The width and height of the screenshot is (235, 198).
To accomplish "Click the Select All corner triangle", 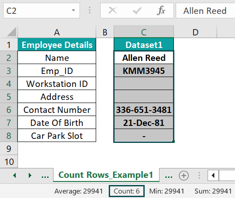I will pos(11,32).
